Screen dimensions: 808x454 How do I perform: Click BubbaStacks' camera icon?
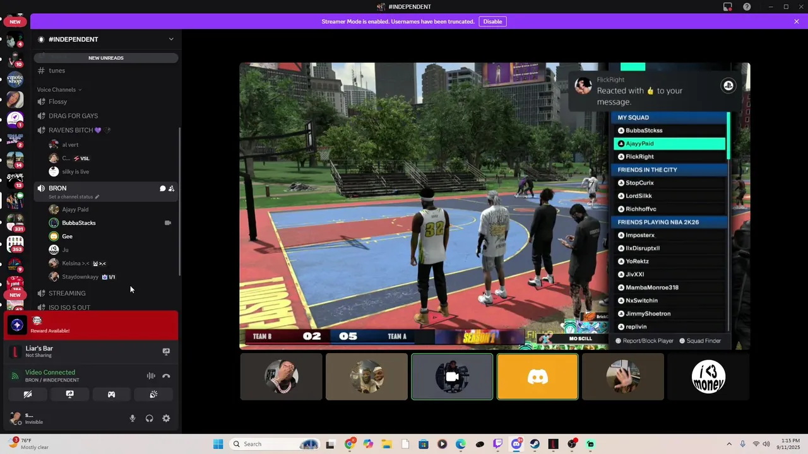coord(168,223)
